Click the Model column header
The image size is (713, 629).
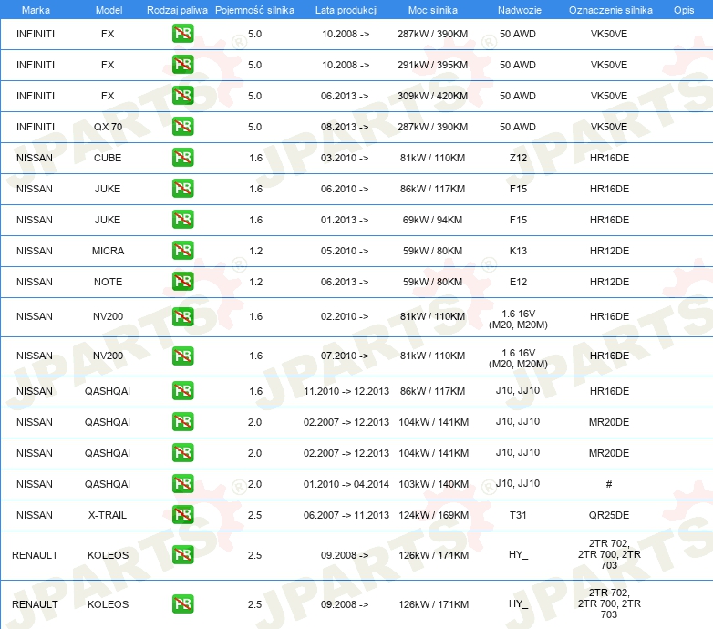(108, 10)
